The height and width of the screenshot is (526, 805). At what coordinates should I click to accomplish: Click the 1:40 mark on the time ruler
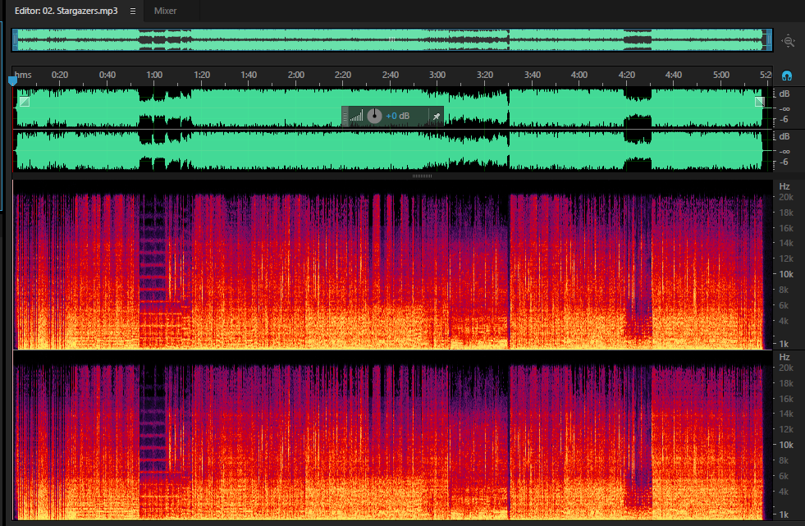point(249,75)
